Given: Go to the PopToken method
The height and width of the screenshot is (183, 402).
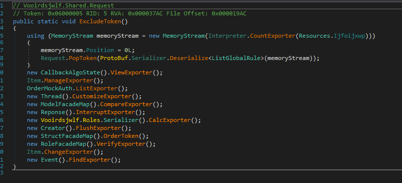Looking at the screenshot, I should 83,58.
